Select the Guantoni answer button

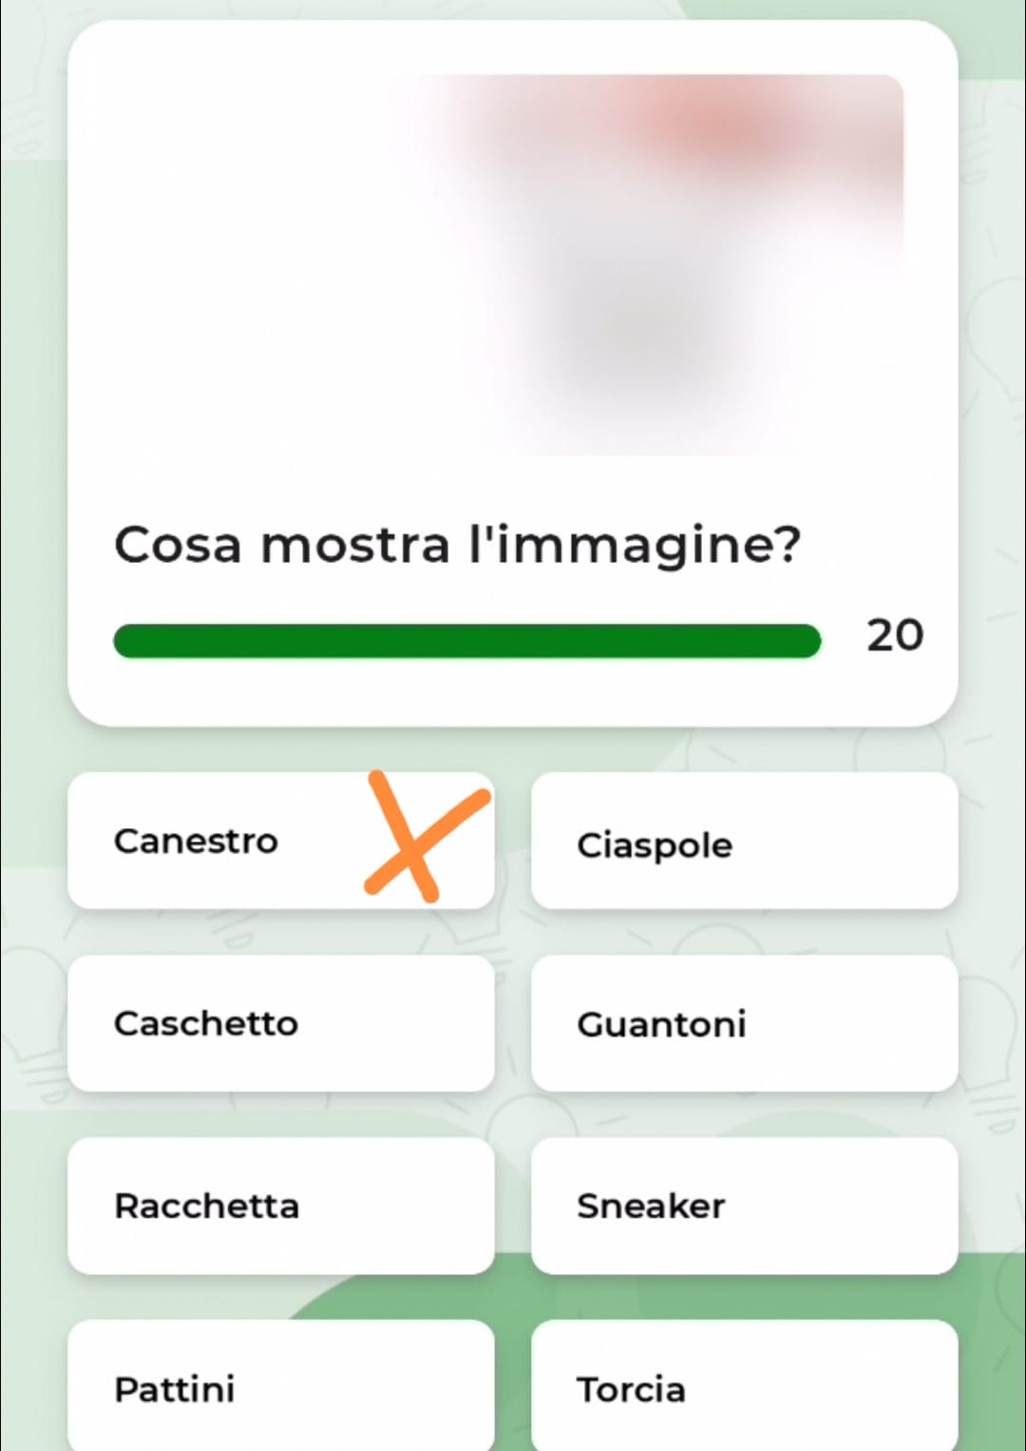[x=745, y=1023]
